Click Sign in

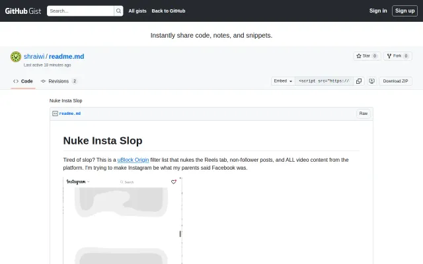378,11
